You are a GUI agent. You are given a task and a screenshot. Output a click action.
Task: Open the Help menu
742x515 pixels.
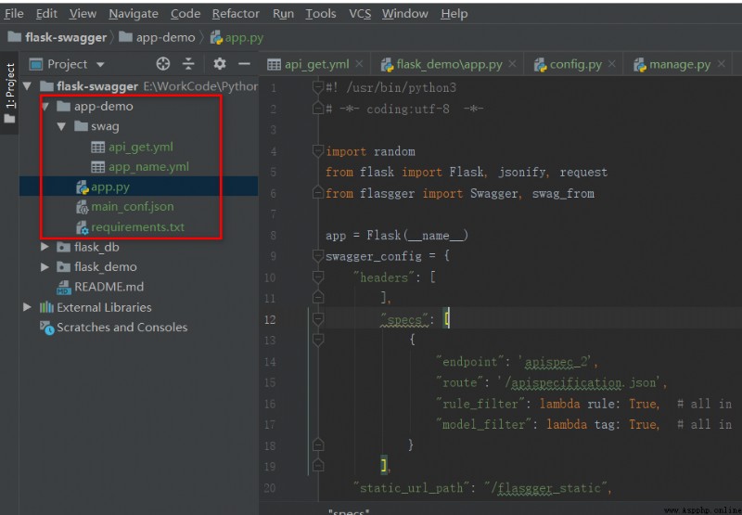coord(454,14)
